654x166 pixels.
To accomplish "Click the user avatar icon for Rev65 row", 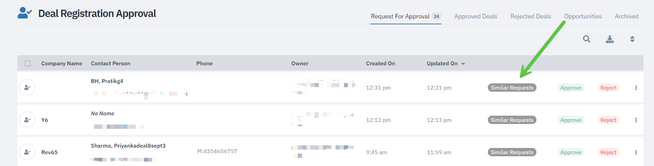I will pos(27,152).
